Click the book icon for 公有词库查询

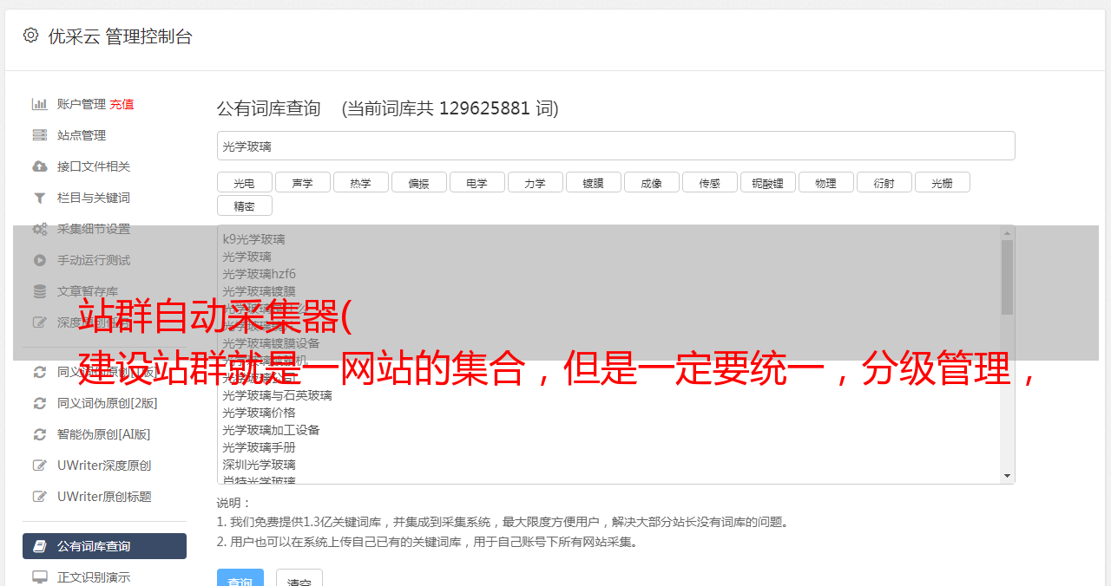pos(40,546)
